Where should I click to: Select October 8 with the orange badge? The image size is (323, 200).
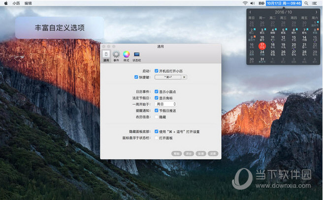[315, 31]
